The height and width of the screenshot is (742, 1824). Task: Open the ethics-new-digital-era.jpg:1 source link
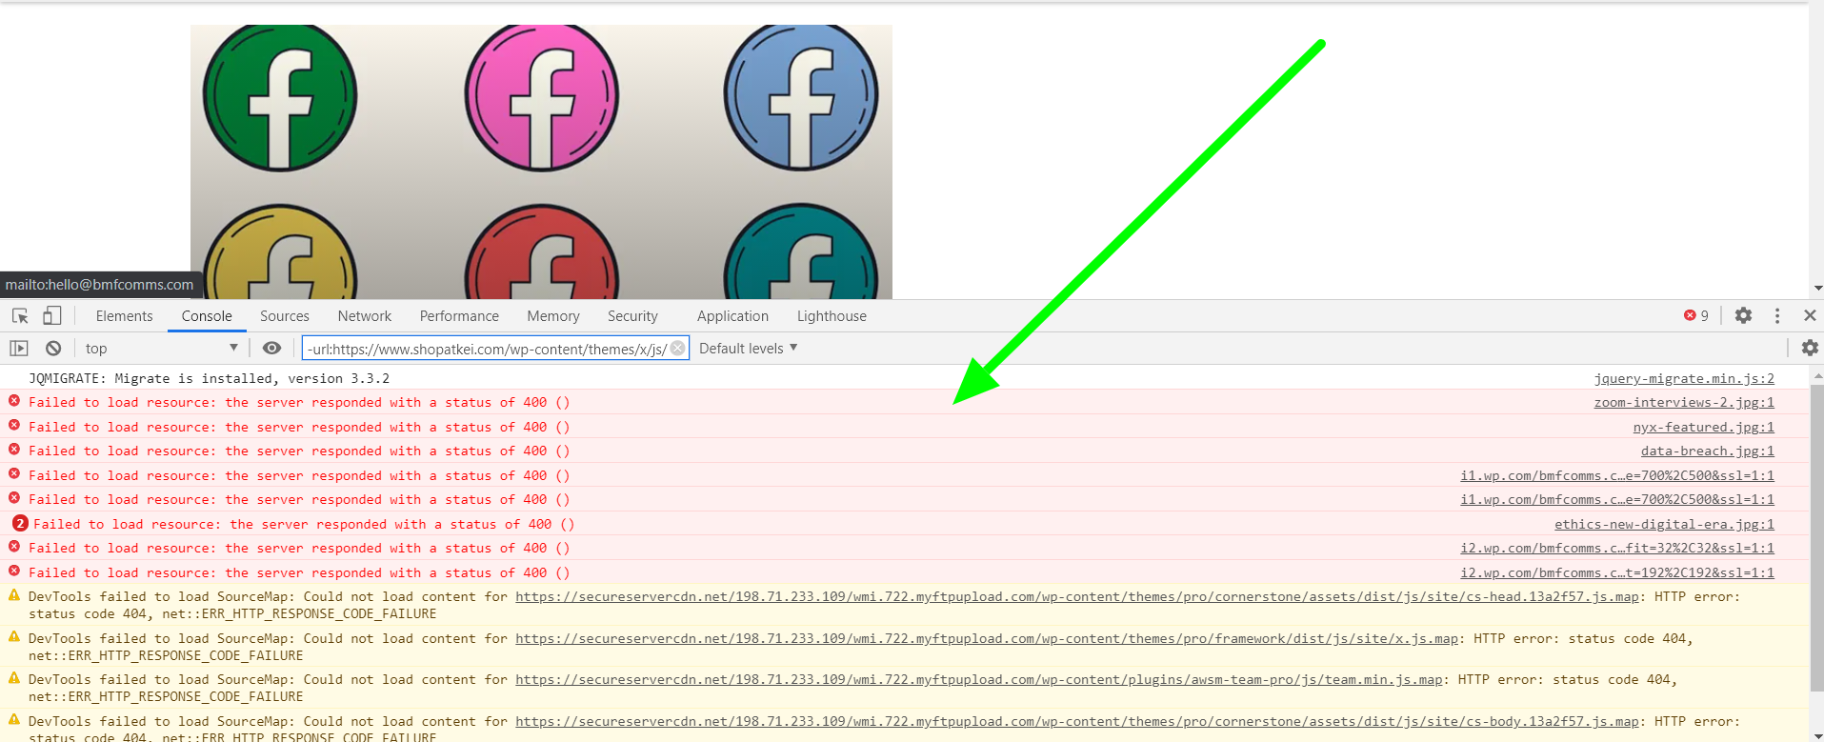click(x=1665, y=524)
